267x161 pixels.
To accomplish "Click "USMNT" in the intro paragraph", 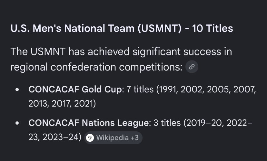I will point(48,52).
